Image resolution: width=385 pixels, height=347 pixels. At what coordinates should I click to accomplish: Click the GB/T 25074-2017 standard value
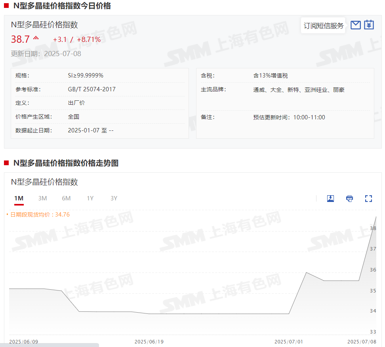pos(92,89)
